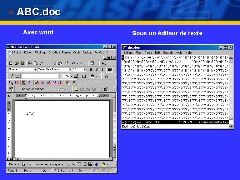The image size is (240, 180).
Task: Click the Format Painter brush icon
Action: pos(66,63)
